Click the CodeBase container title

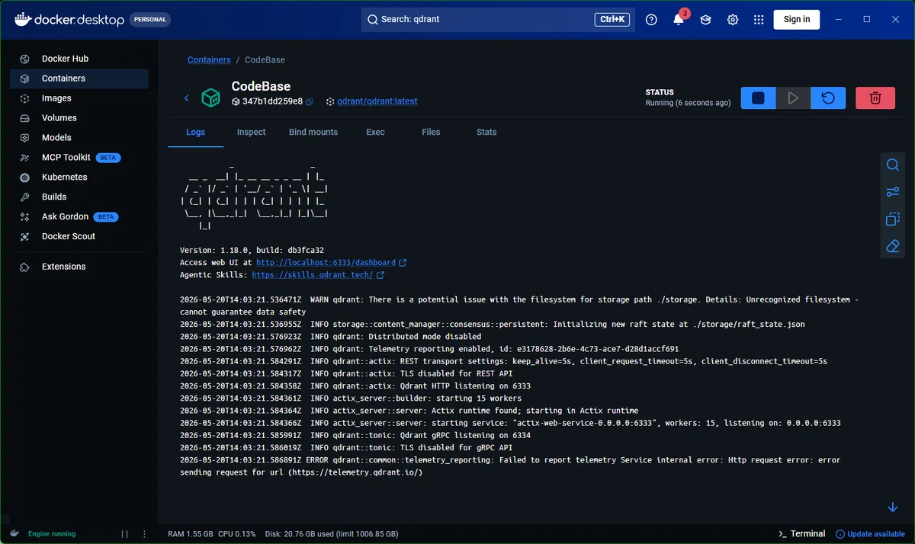[261, 86]
